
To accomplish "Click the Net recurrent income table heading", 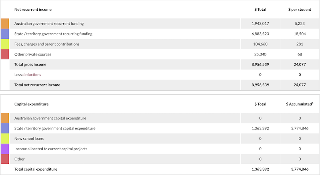I will point(33,9).
